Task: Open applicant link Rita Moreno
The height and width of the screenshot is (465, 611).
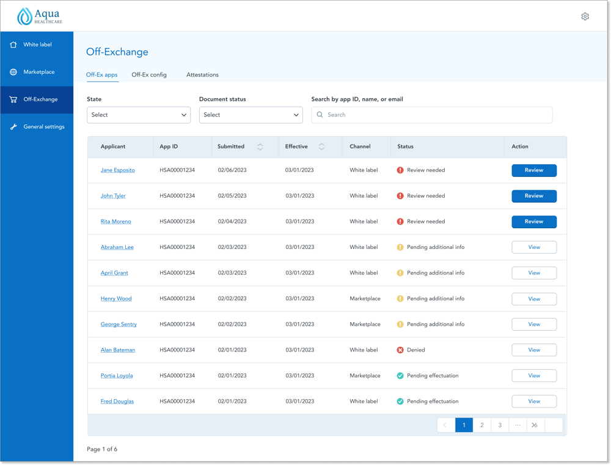Action: pyautogui.click(x=115, y=222)
